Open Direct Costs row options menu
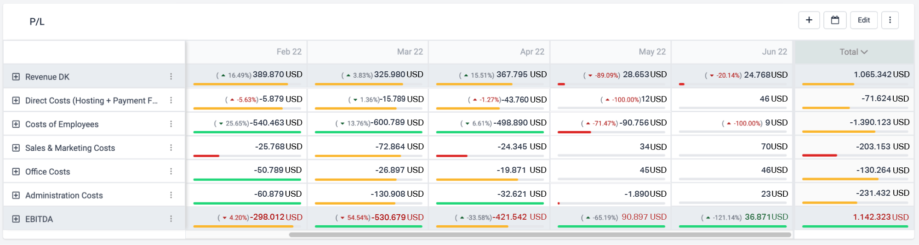919x245 pixels. click(171, 100)
